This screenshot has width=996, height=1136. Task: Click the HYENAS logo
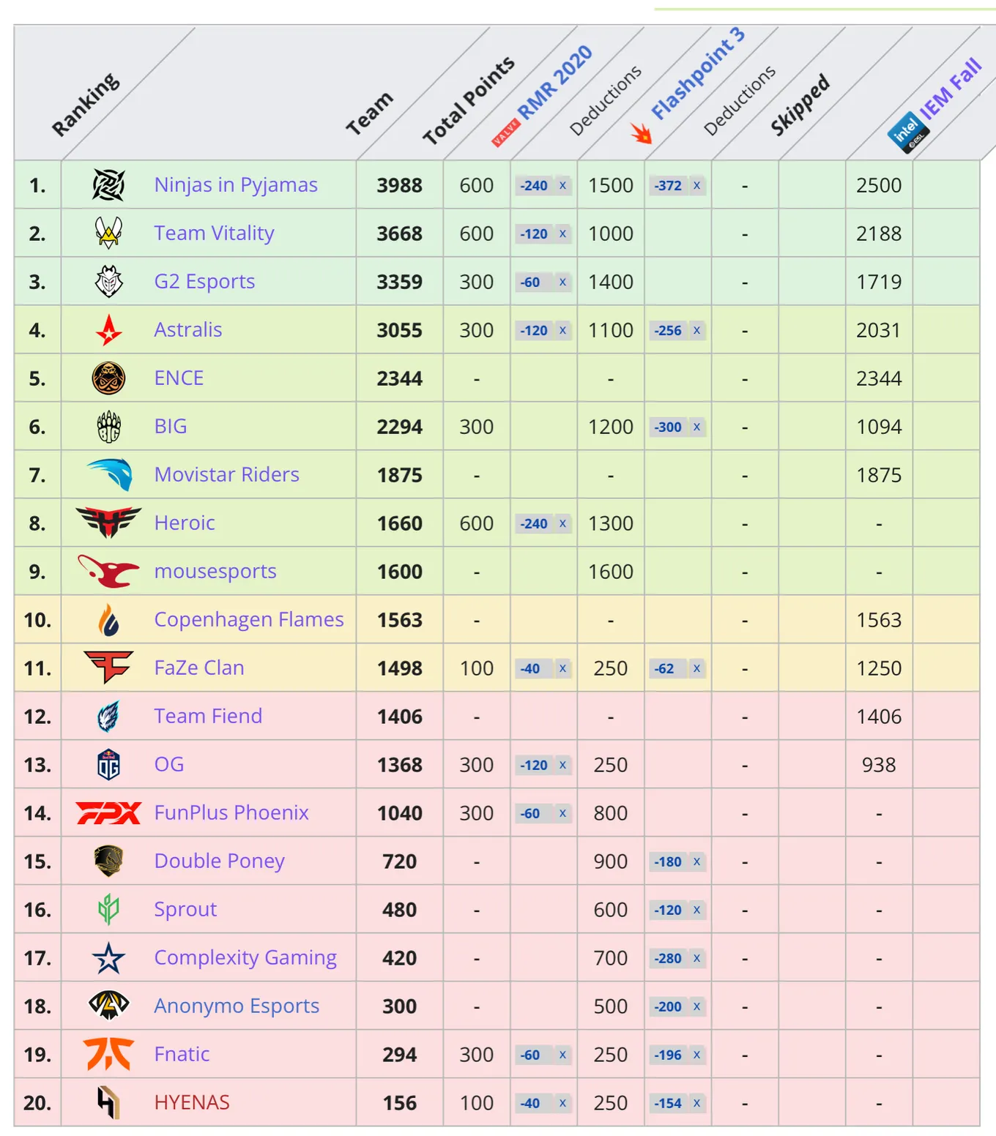pos(108,1102)
